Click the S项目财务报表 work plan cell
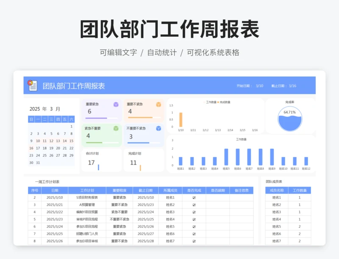 [x=87, y=198]
